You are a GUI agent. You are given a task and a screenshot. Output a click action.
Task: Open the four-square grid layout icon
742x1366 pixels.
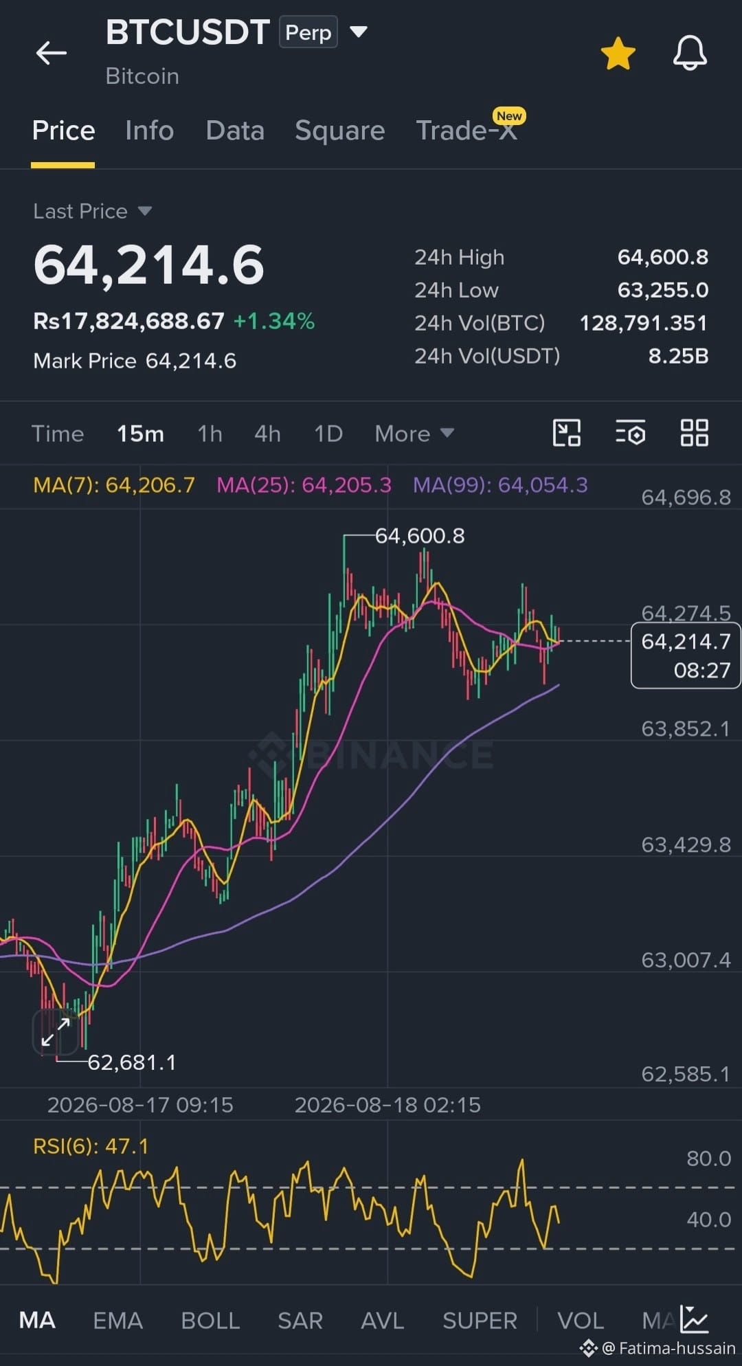(694, 433)
